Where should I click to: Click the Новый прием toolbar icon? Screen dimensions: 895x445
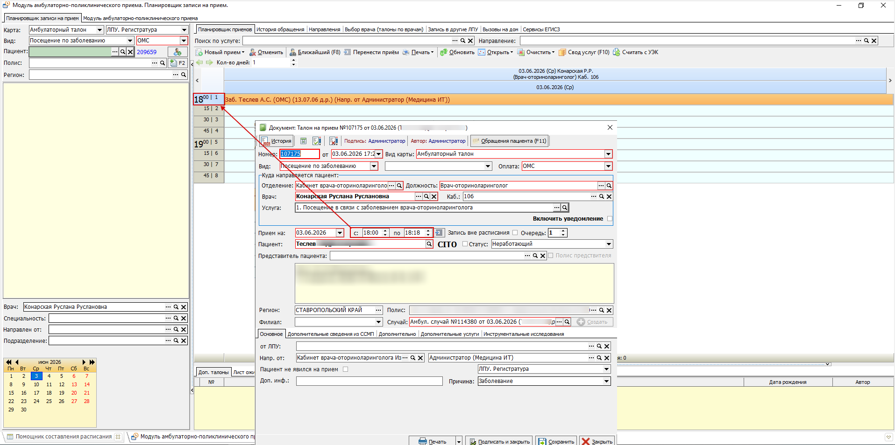click(199, 52)
